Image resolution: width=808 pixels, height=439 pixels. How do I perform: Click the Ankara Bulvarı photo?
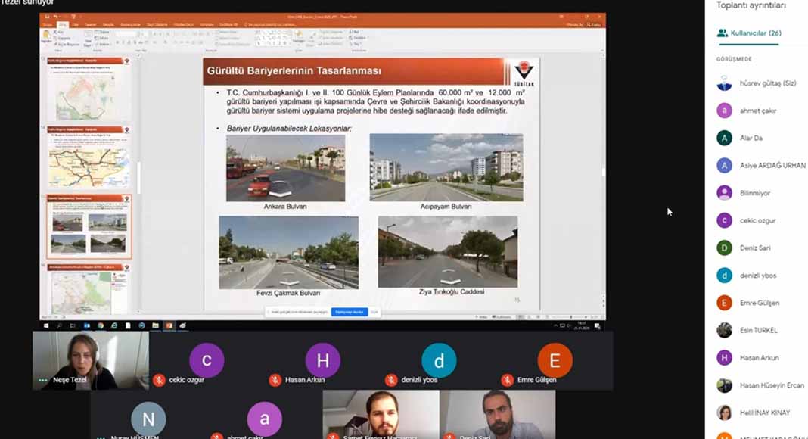(x=285, y=168)
